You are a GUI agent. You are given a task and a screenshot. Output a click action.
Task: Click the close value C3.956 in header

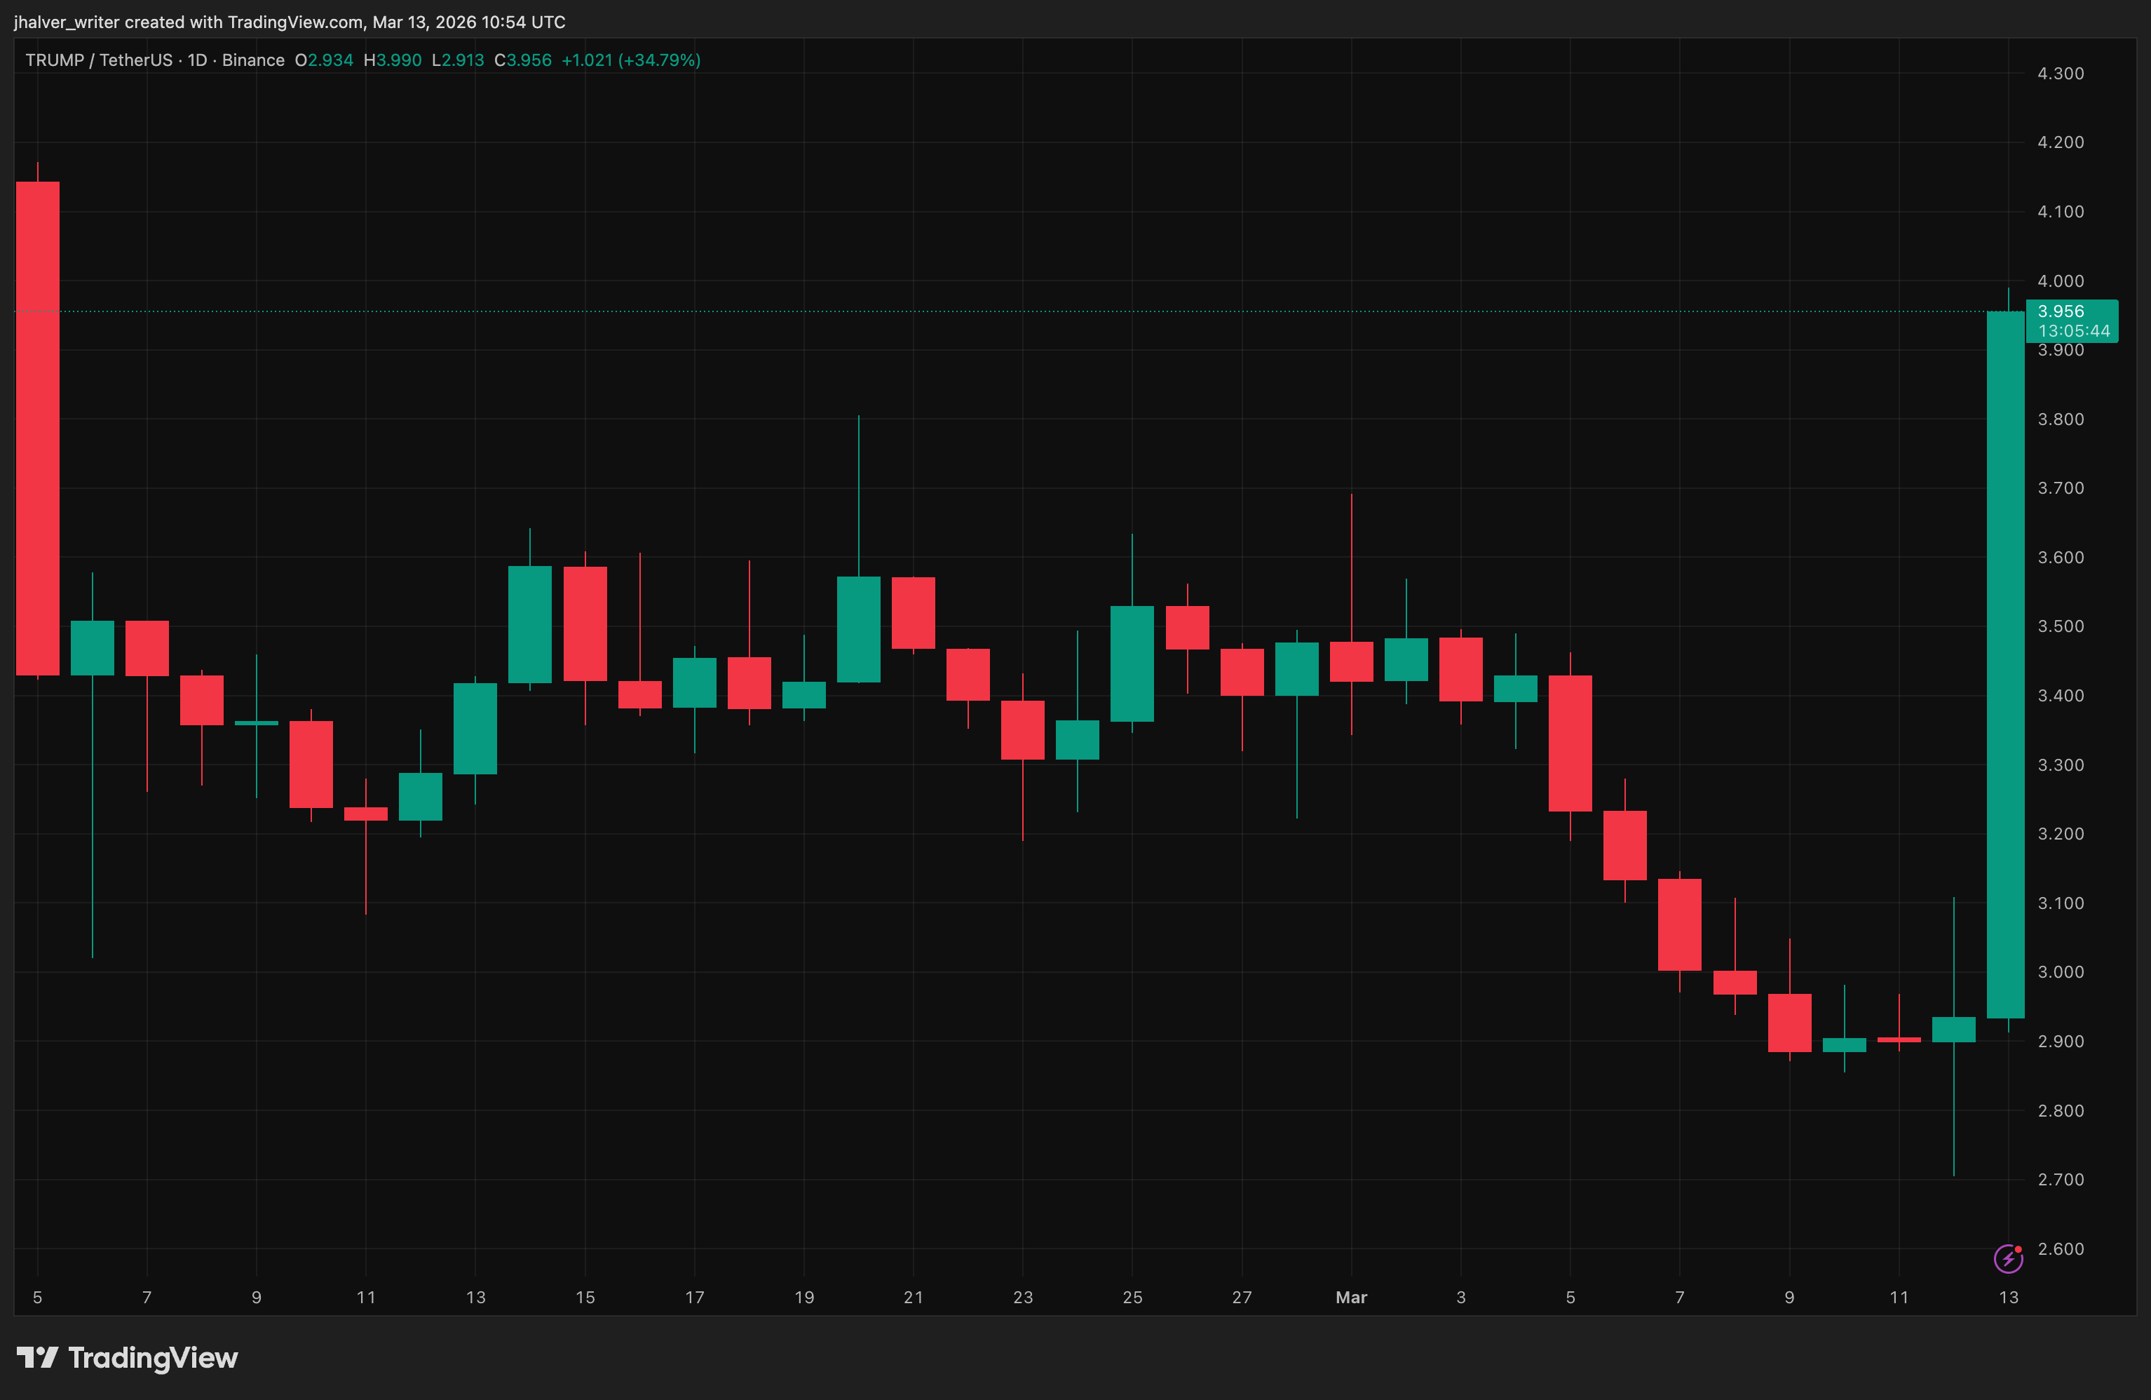coord(522,60)
